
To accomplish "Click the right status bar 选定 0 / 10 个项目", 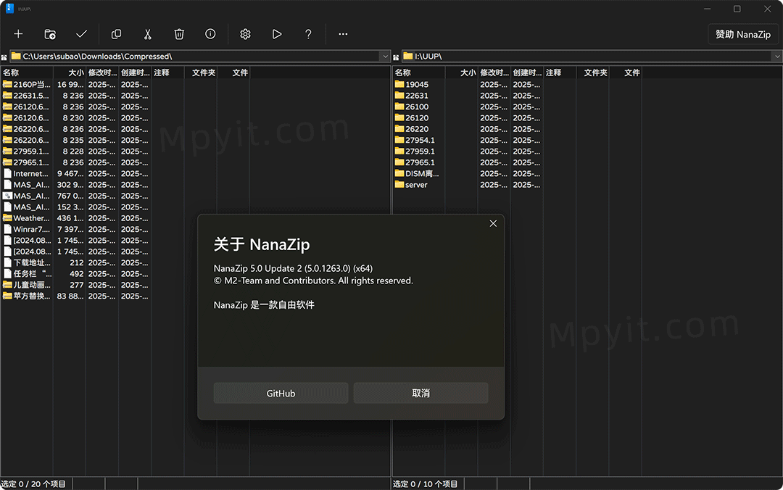I will click(425, 484).
